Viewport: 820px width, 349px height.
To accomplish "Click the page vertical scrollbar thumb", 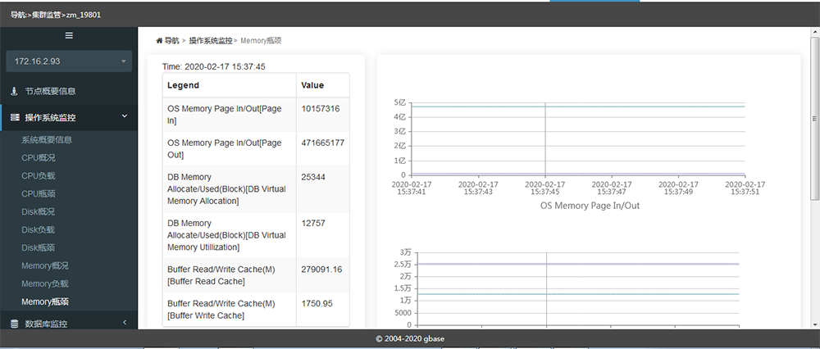I will 814,119.
